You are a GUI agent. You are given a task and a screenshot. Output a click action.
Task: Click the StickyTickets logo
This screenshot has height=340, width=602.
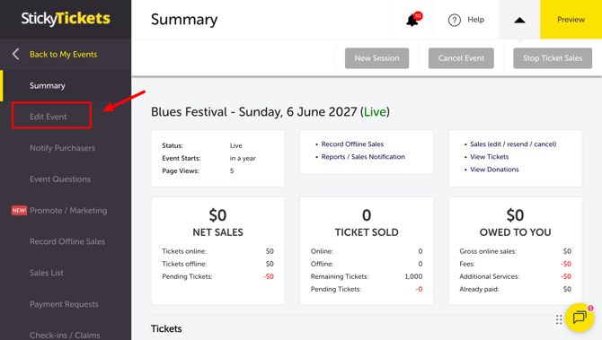point(66,19)
